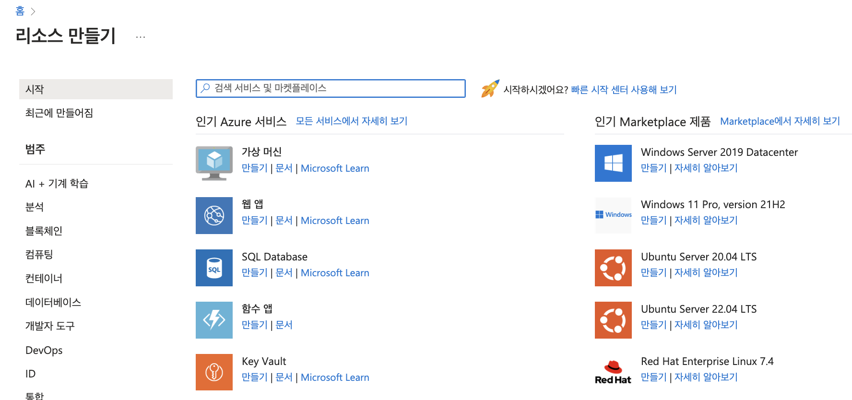852x400 pixels.
Task: Click 자세히 알아보기 under Windows Server 2019
Action: tap(706, 168)
